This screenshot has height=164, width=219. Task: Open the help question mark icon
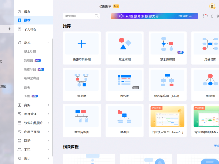point(204,16)
